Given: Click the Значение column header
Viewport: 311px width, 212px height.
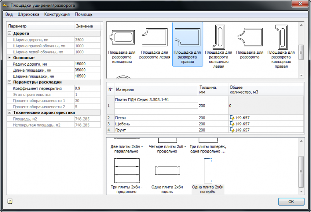Looking at the screenshot, I should tap(87, 26).
